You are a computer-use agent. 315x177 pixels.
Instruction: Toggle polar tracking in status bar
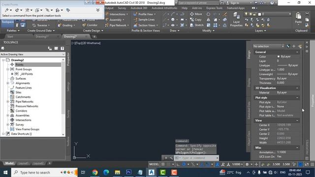184,164
